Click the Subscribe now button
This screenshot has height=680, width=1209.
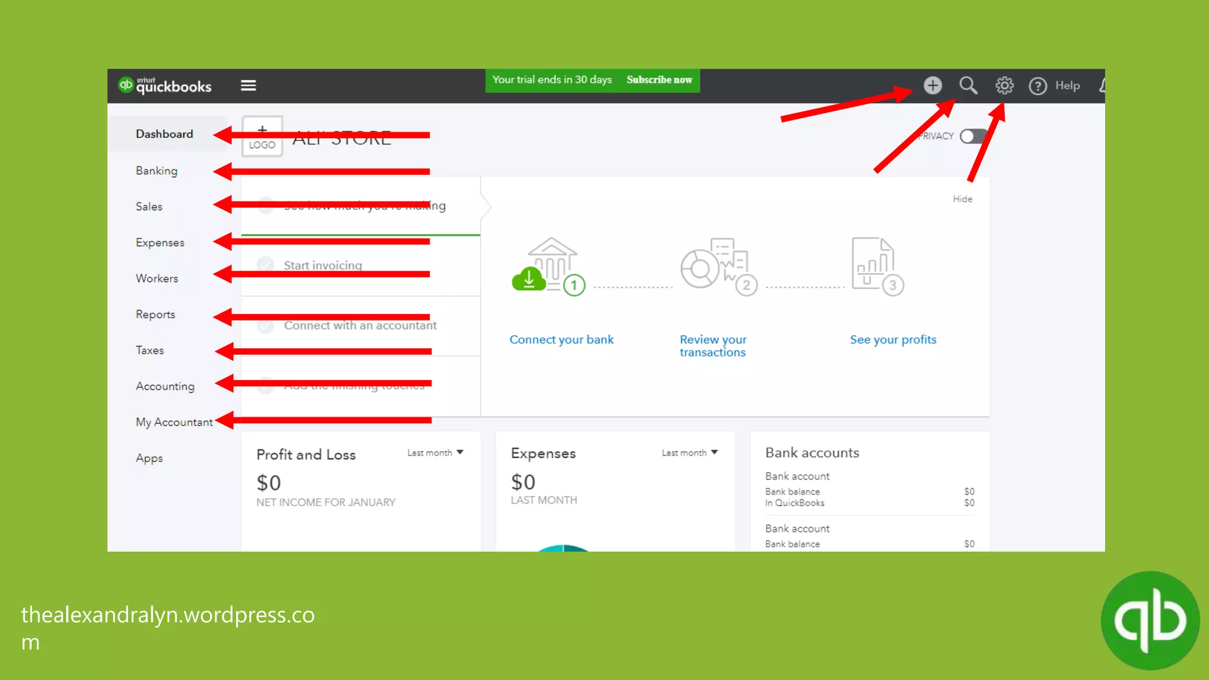pyautogui.click(x=659, y=80)
